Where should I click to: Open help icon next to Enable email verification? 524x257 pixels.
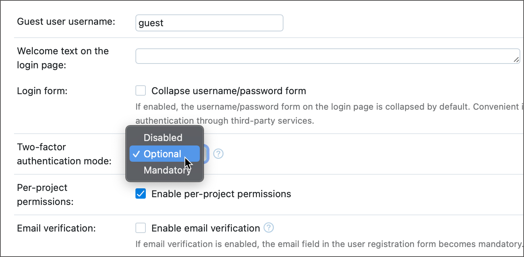coord(269,228)
